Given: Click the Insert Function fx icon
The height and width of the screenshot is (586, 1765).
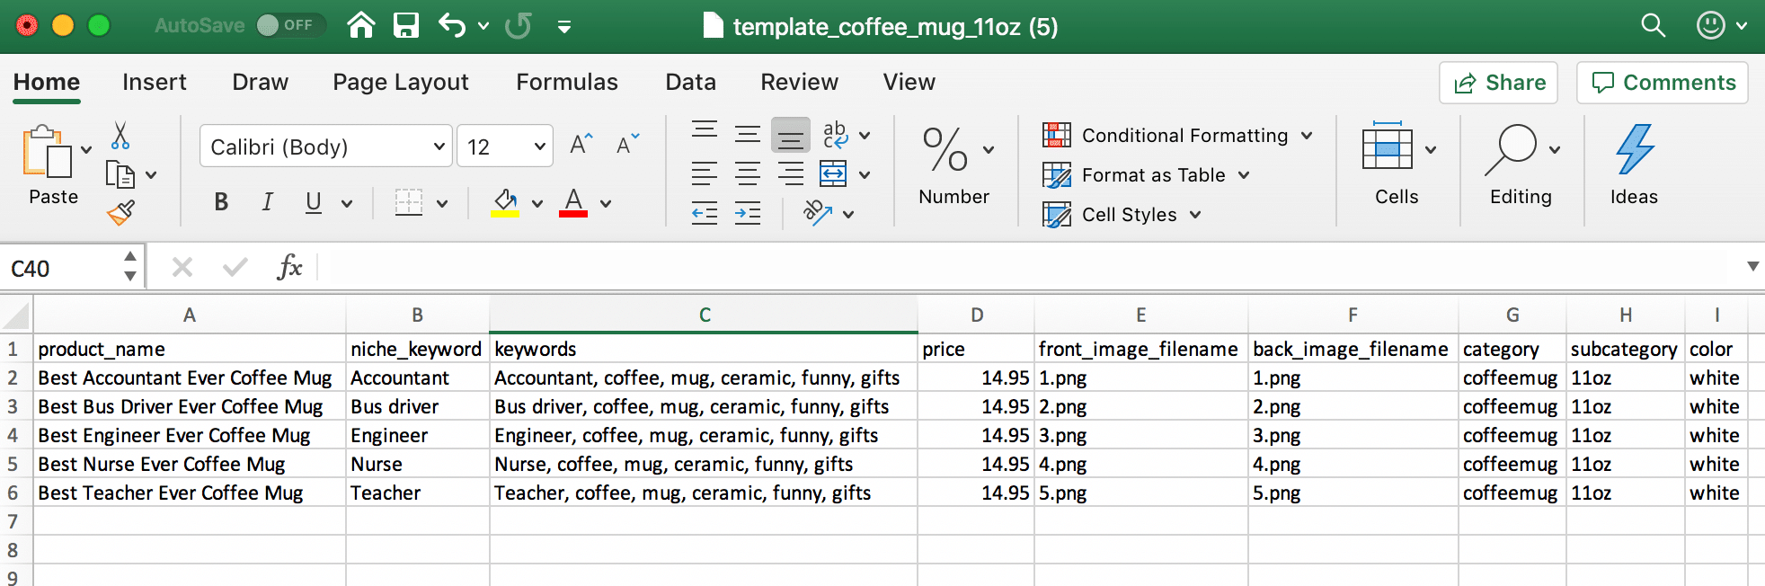Looking at the screenshot, I should pos(289,267).
